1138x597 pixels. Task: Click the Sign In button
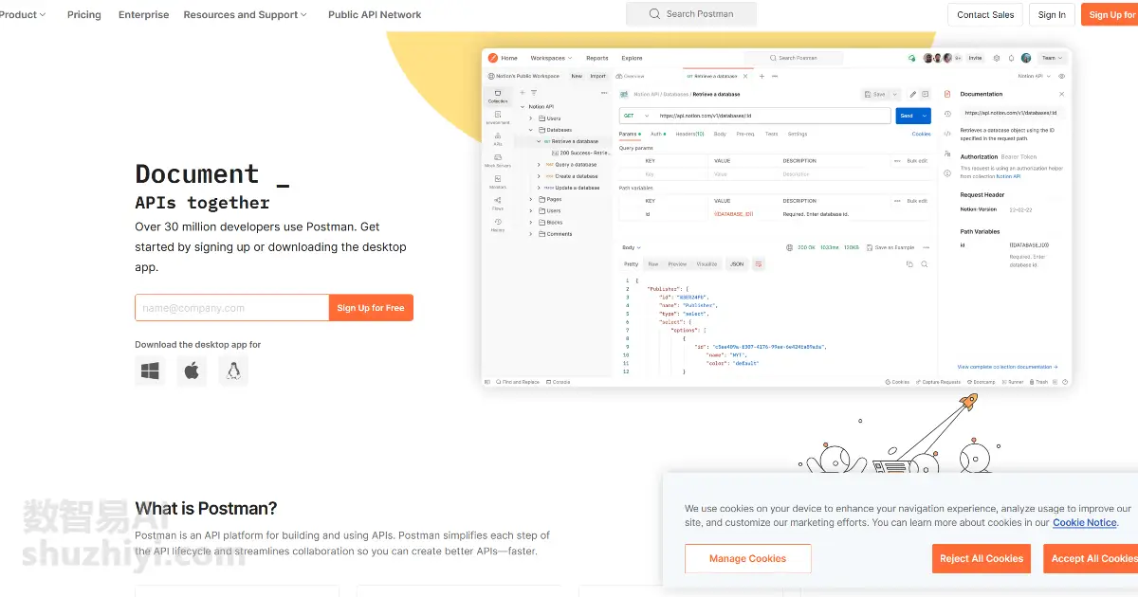click(x=1052, y=14)
